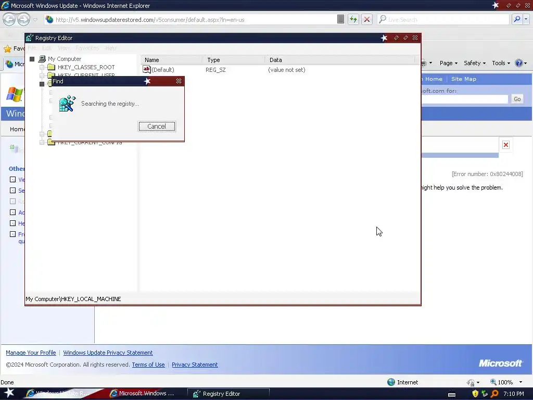Open the Safety menu dropdown
533x400 pixels.
click(475, 63)
